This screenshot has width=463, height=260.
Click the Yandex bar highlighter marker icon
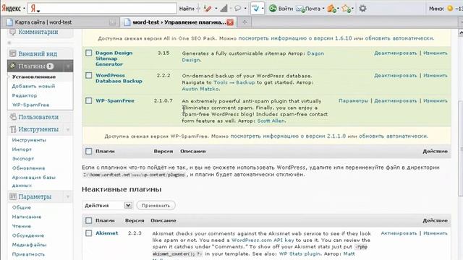(208, 9)
